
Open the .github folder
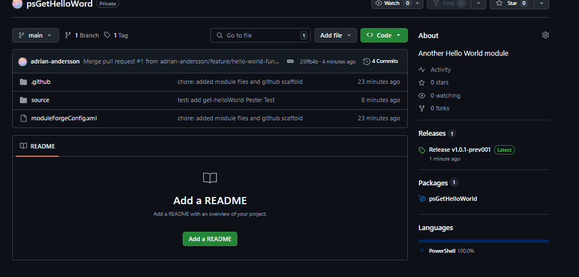pyautogui.click(x=41, y=82)
